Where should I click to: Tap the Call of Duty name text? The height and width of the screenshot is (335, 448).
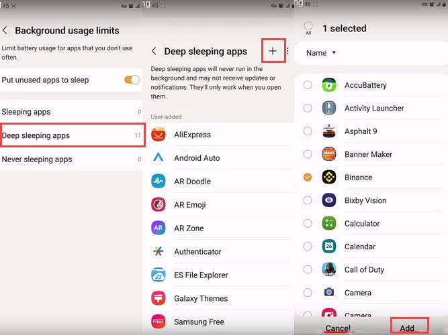coord(364,270)
